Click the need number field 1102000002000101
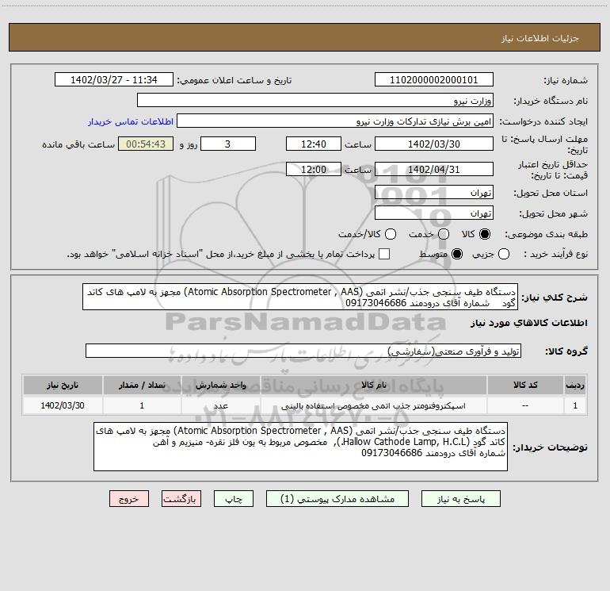 434,80
